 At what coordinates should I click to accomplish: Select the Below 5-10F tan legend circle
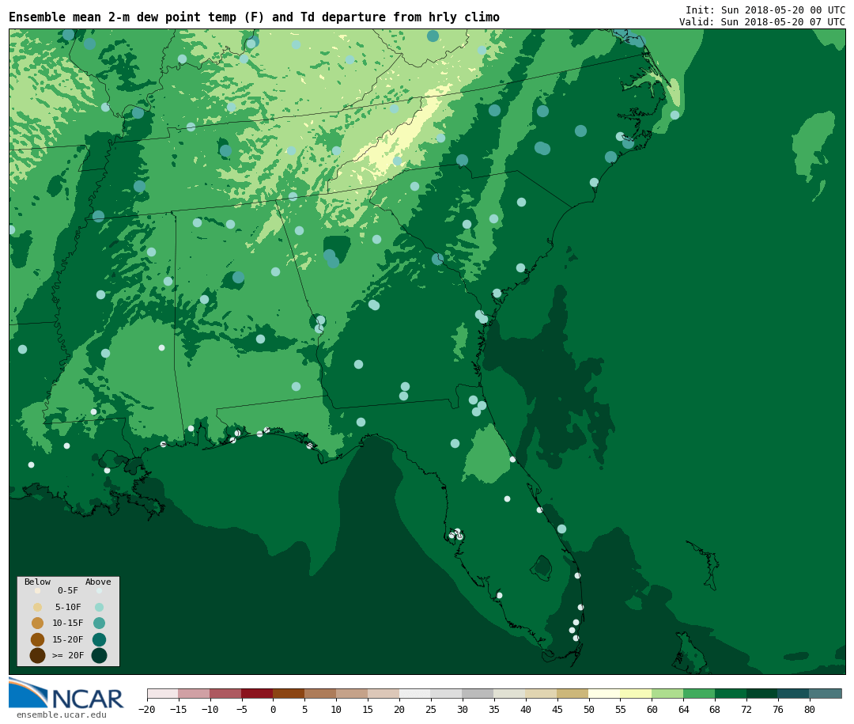click(38, 608)
